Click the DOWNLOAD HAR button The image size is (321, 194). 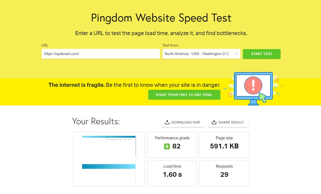(183, 122)
